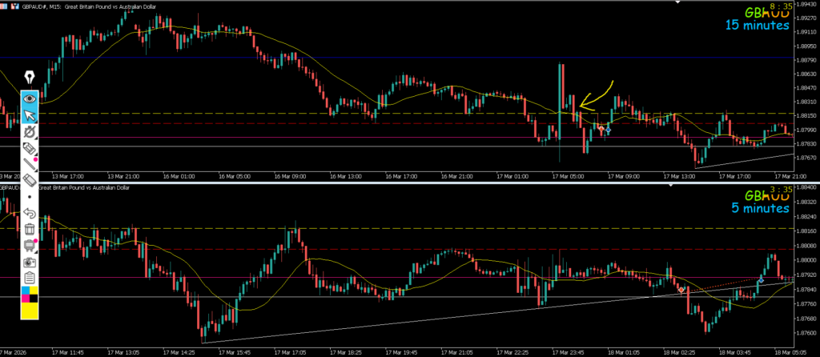Click the blue diamond trade marker on M15 chart

point(608,130)
